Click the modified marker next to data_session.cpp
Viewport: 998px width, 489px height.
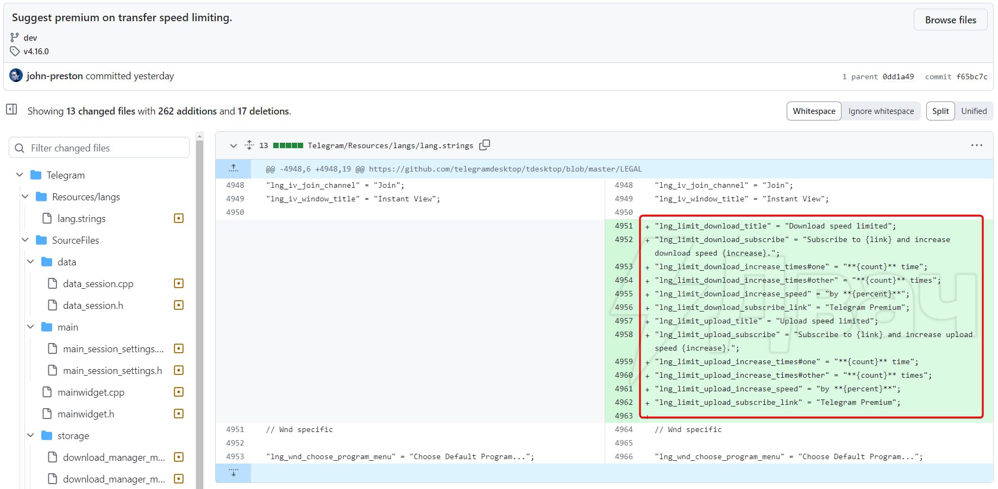179,283
